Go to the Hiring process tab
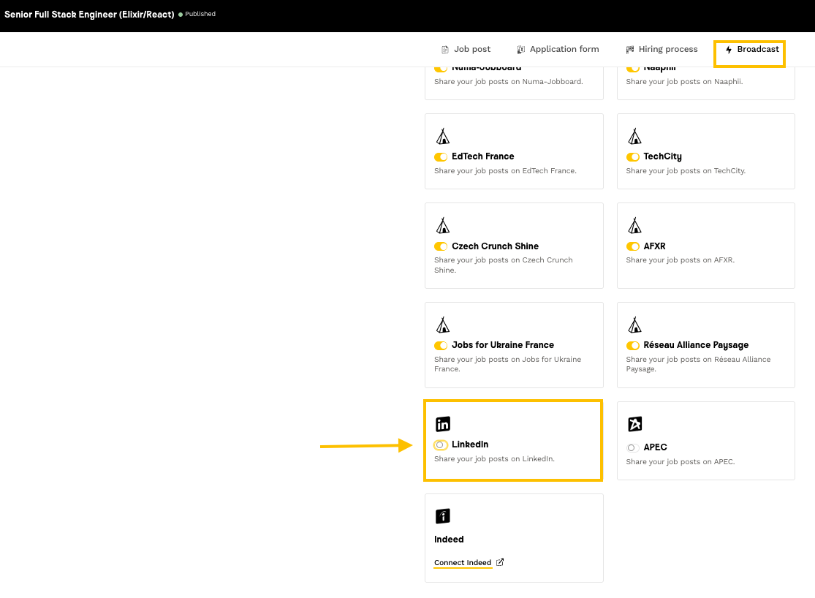The image size is (815, 598). coord(662,50)
